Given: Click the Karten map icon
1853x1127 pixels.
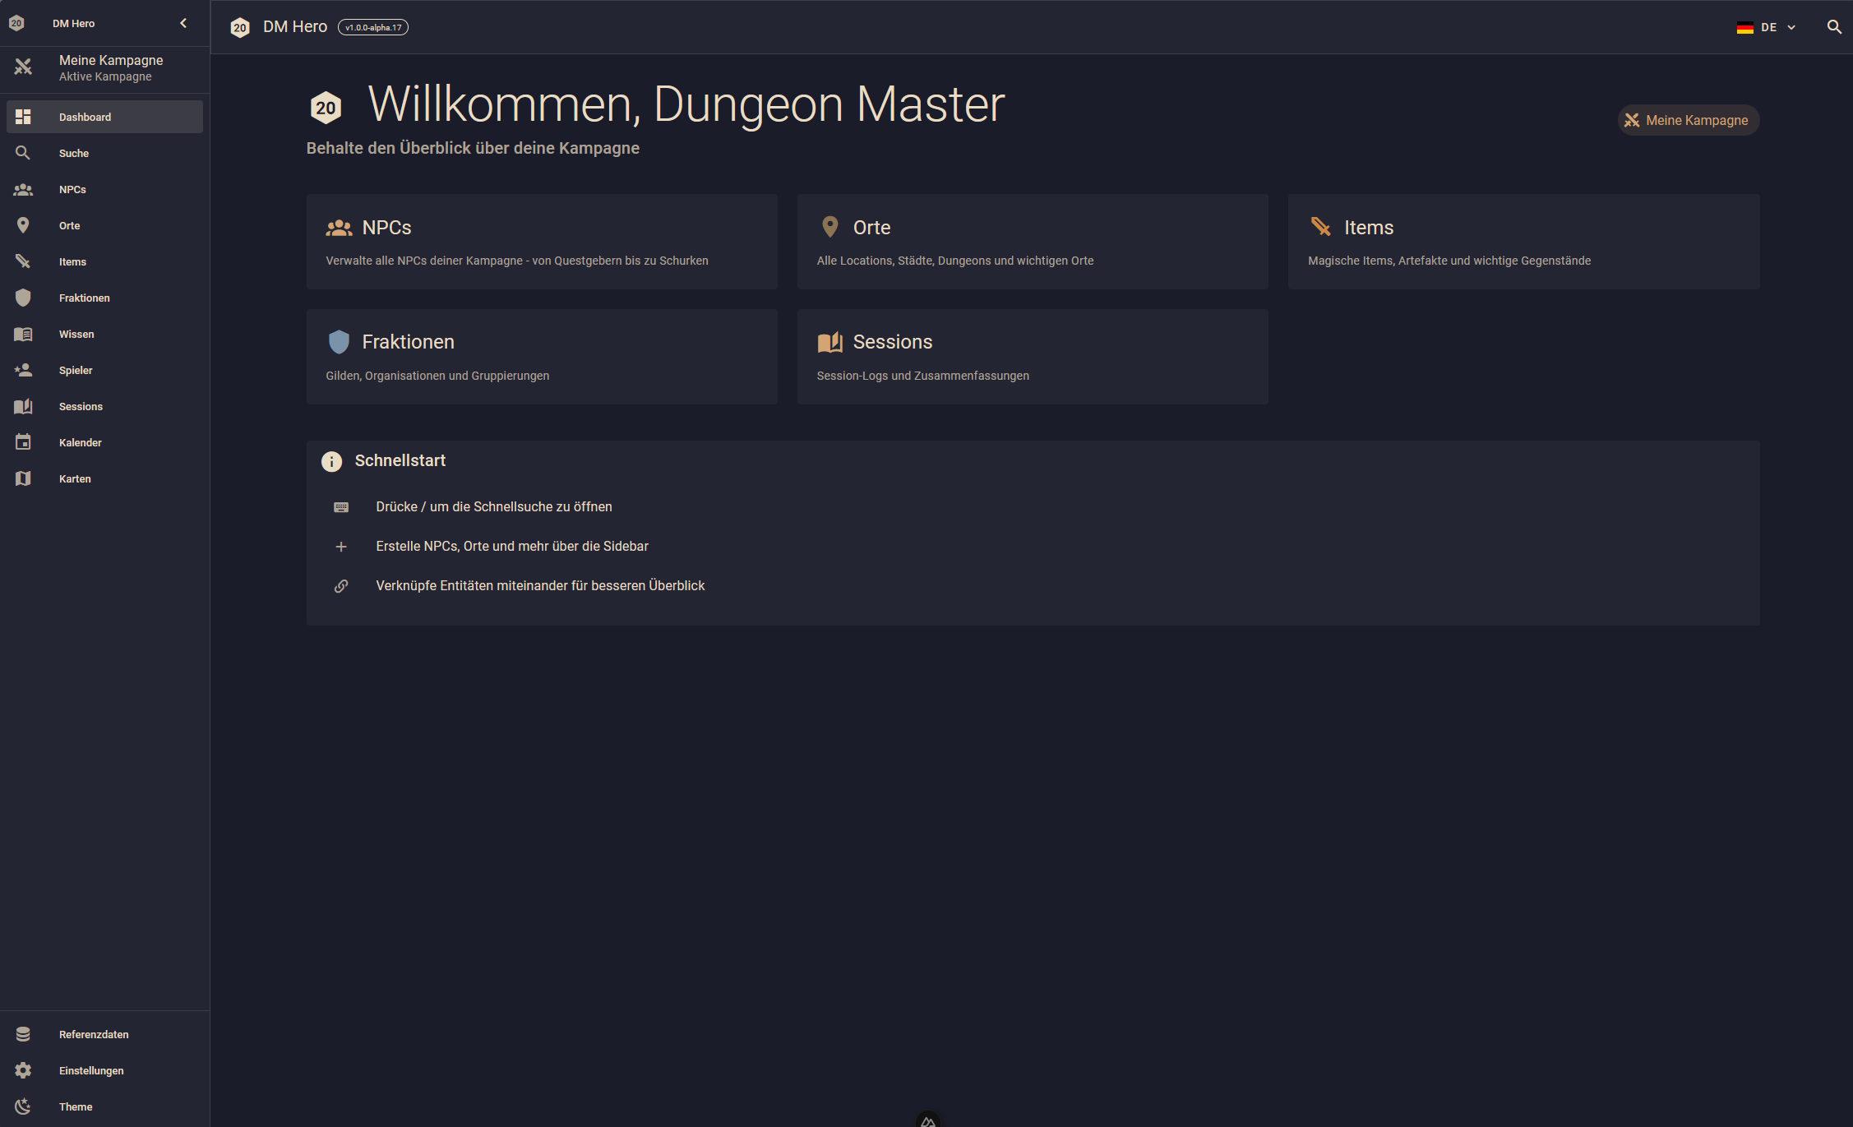Looking at the screenshot, I should [x=23, y=478].
